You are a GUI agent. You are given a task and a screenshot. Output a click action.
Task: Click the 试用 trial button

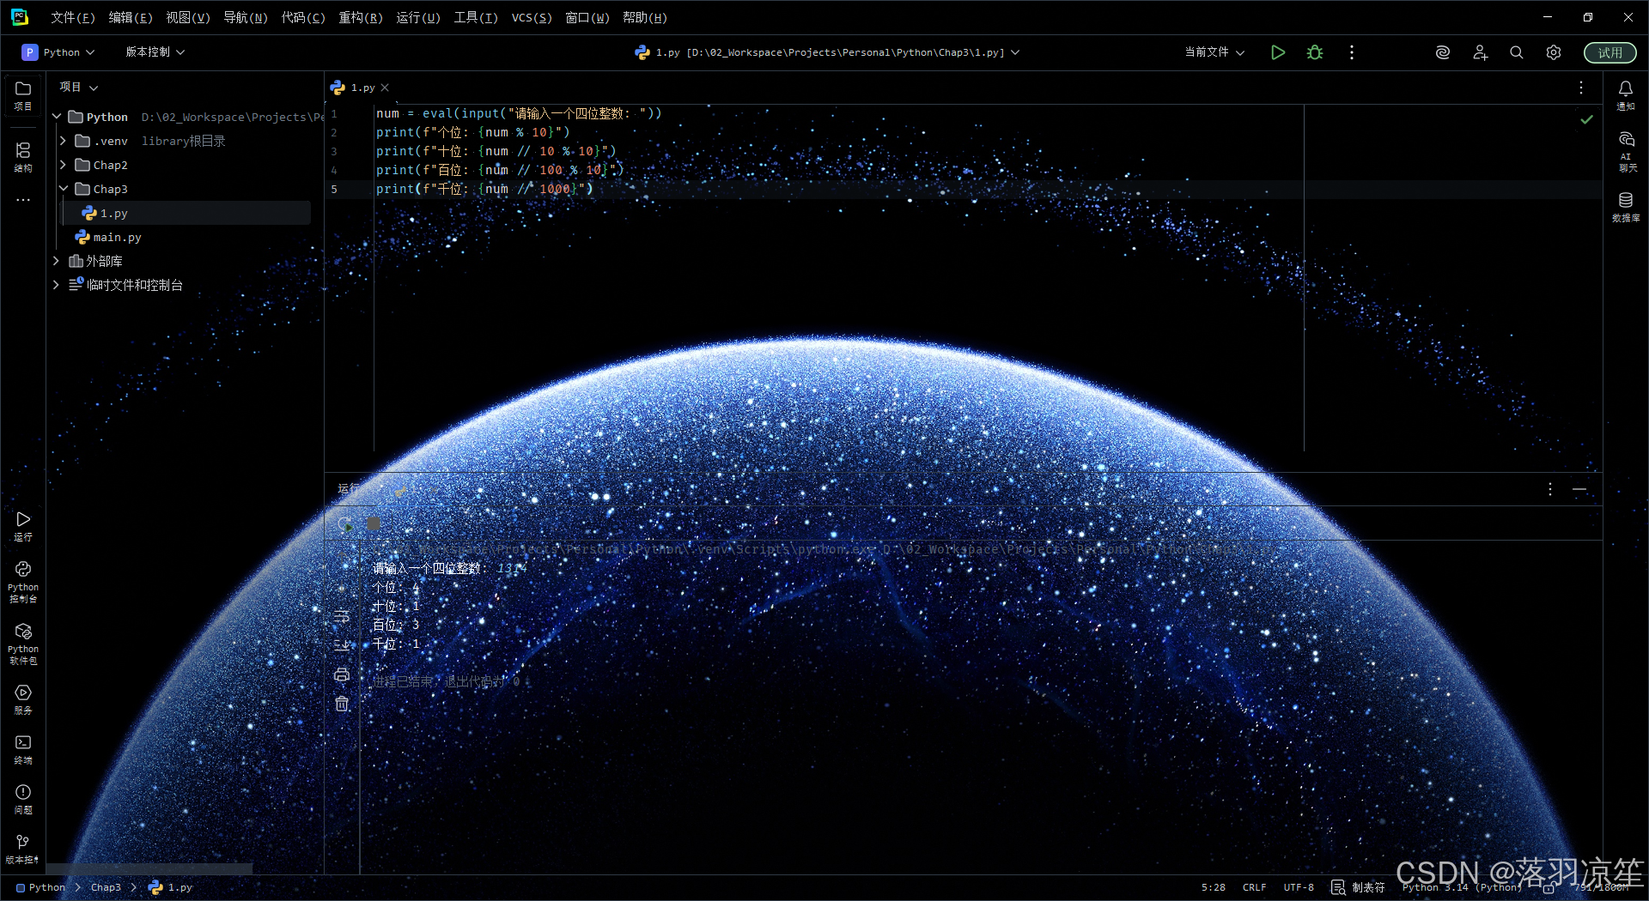[x=1610, y=52]
